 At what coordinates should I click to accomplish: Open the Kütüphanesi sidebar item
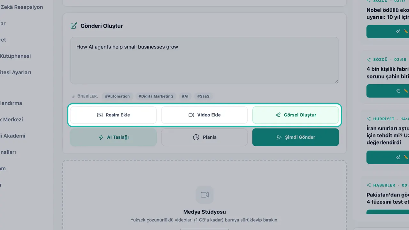point(15,56)
